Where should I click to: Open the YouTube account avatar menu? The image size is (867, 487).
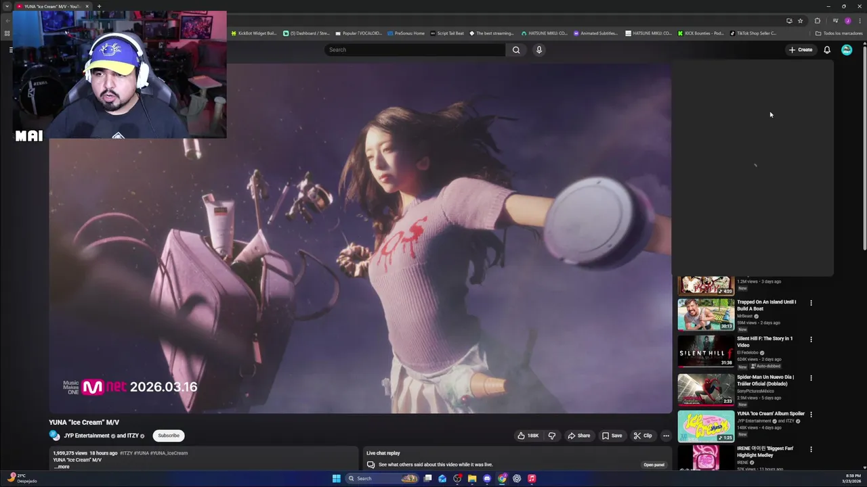click(847, 49)
